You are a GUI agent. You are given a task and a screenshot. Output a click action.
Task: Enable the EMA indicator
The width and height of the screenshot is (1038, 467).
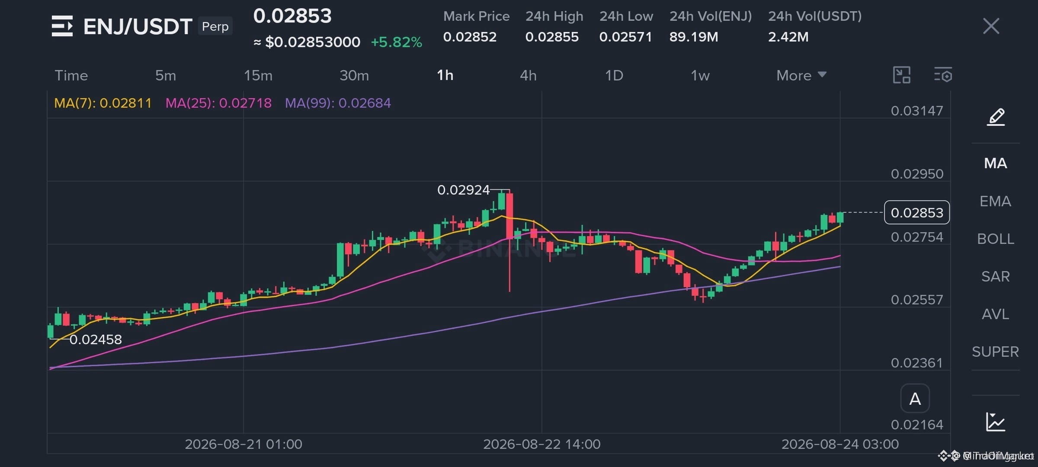tap(996, 201)
